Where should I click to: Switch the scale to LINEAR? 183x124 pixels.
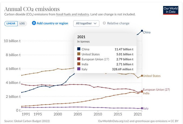(x=11, y=24)
